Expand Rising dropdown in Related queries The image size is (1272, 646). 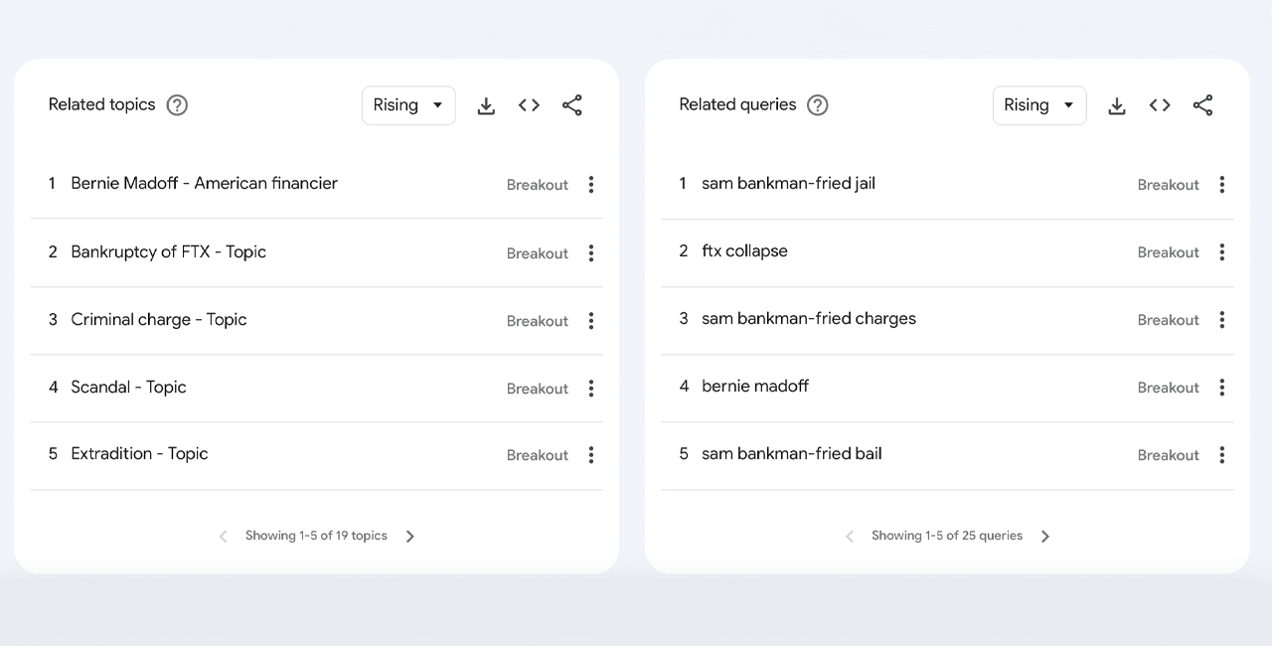click(x=1038, y=105)
